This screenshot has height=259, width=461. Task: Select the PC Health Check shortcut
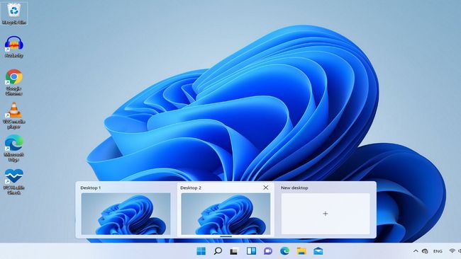point(13,182)
